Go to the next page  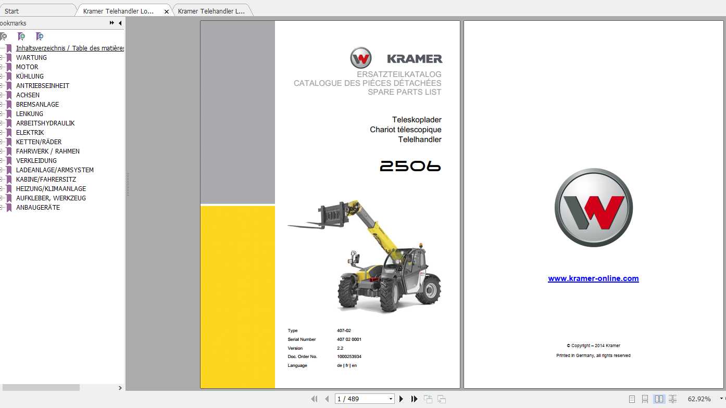click(x=401, y=399)
